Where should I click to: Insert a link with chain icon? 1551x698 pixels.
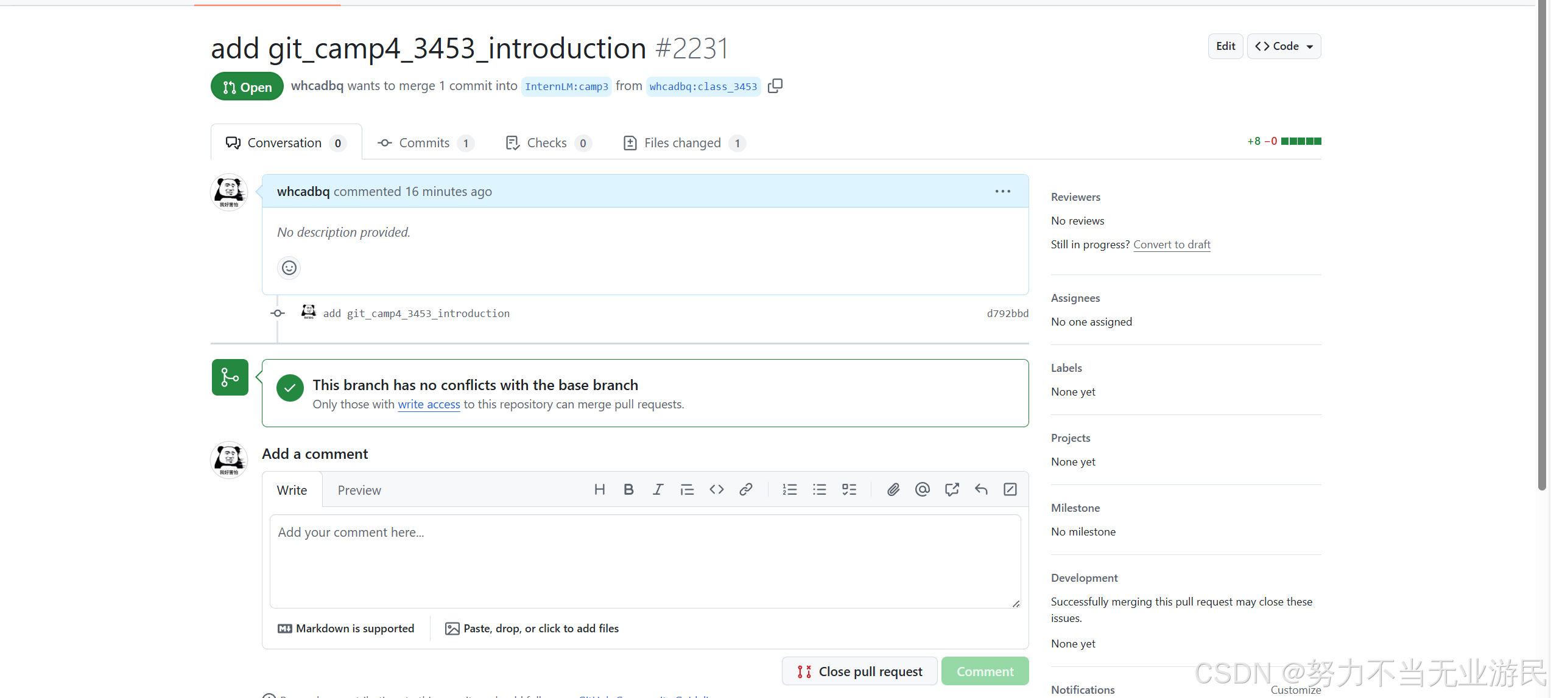(x=745, y=489)
